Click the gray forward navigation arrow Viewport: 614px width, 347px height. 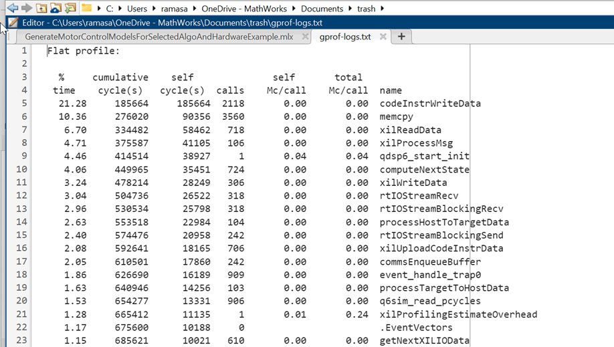[27, 8]
